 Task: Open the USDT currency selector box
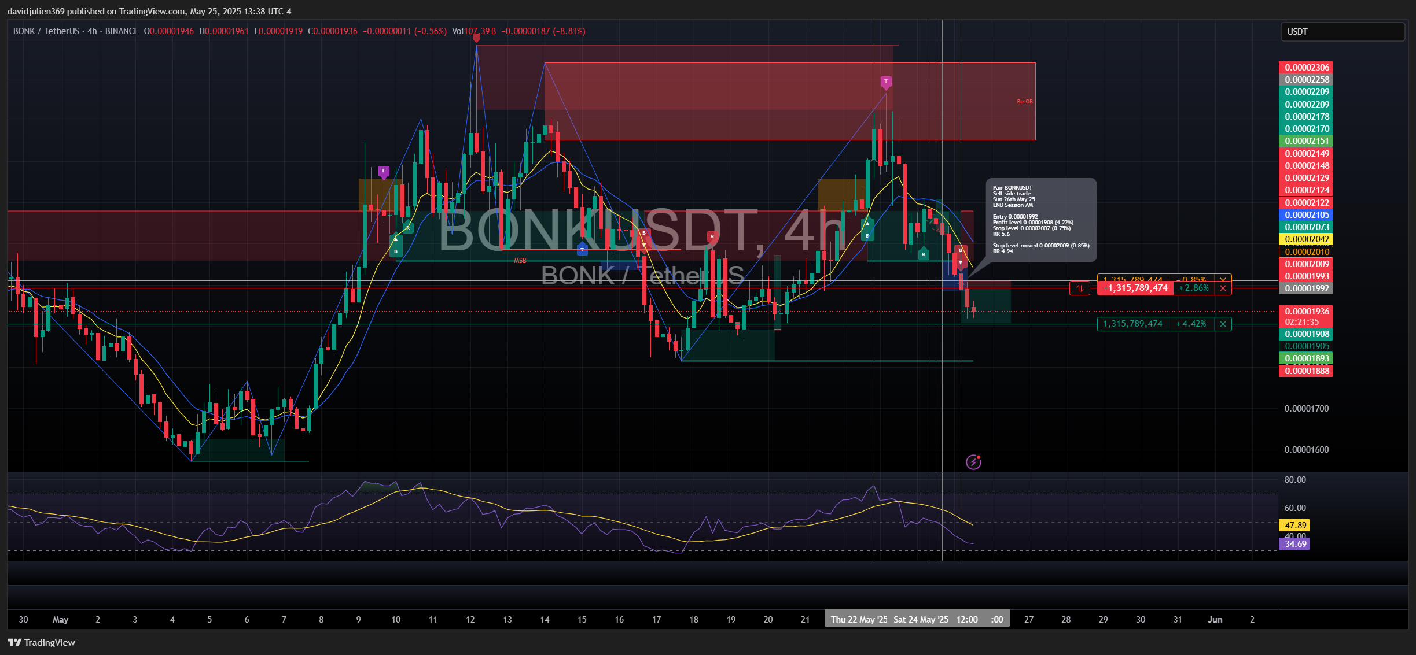[1343, 32]
